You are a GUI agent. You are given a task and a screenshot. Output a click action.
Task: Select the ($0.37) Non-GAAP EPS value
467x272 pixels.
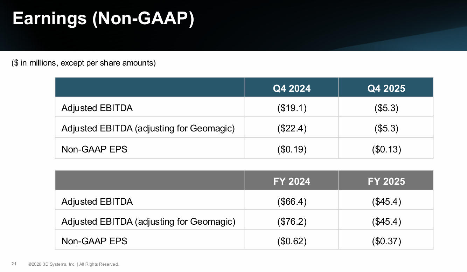386,241
